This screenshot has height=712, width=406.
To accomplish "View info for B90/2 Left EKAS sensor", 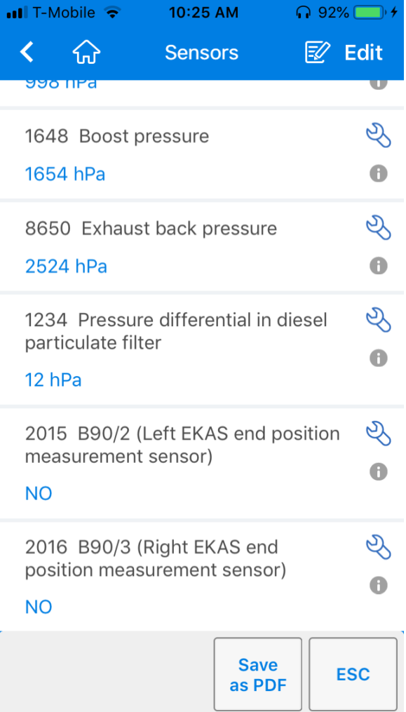I will coord(378,472).
